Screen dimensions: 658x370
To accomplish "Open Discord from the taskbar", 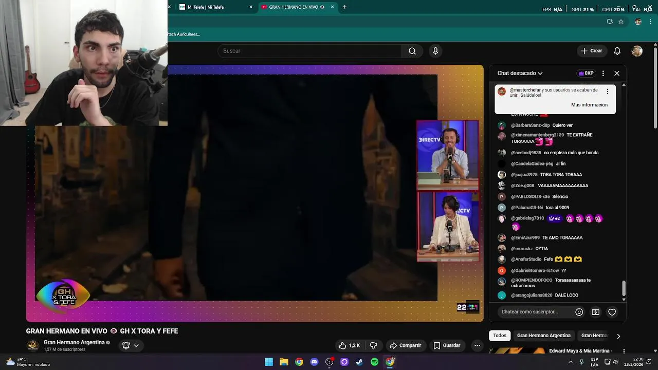I will coord(314,362).
